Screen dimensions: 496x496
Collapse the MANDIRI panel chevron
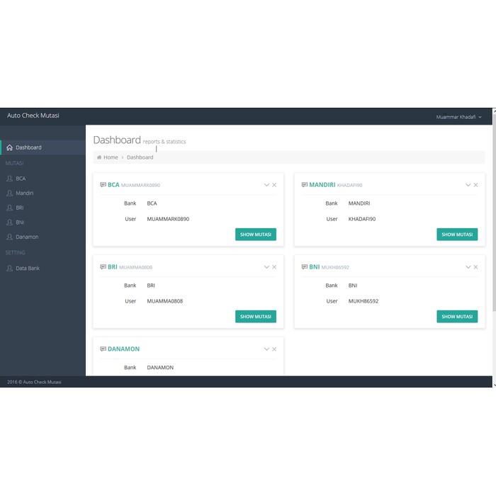click(468, 185)
